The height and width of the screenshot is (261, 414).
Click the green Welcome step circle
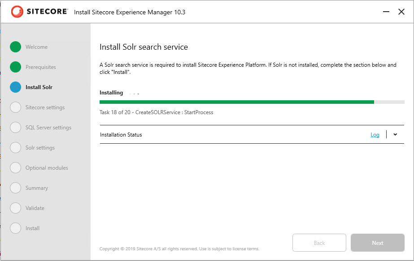coord(16,47)
